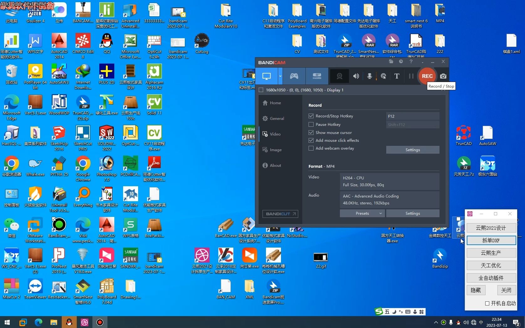Open screen recording mode dropdown arrow
The image size is (525, 328).
pyautogui.click(x=280, y=76)
